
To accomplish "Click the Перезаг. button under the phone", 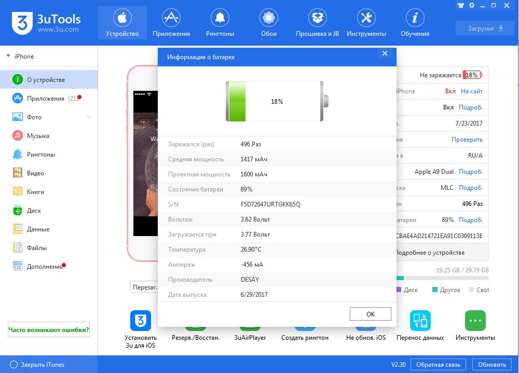I will (144, 287).
